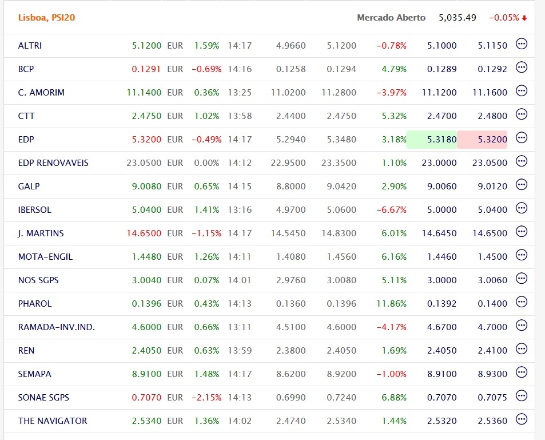Viewport: 545px width, 440px height.
Task: Click the options icon for GALP
Action: 521,185
